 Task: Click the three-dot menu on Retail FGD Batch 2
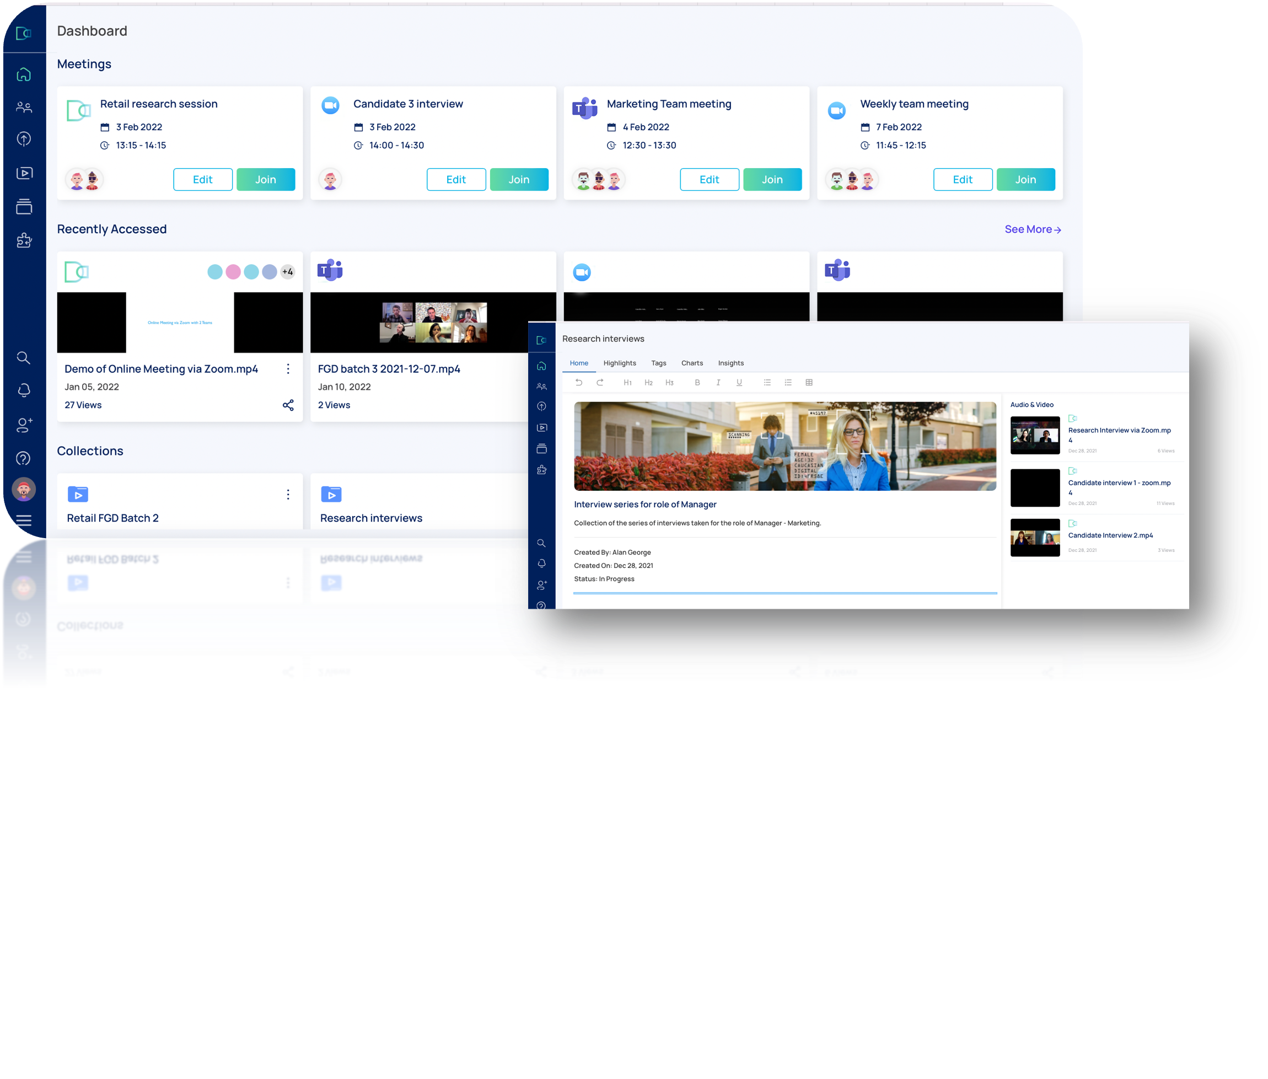point(289,493)
